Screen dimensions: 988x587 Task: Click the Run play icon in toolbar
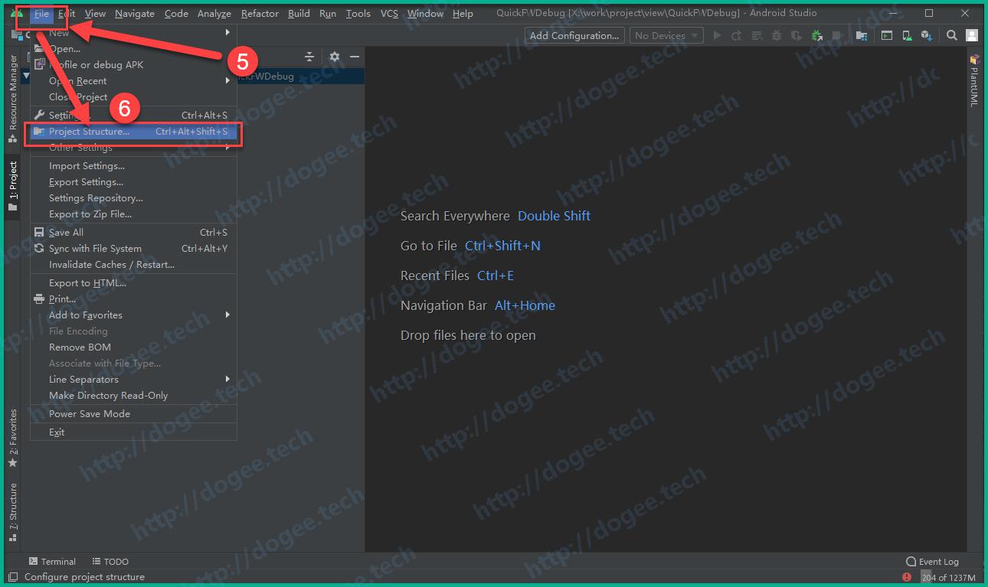tap(717, 35)
